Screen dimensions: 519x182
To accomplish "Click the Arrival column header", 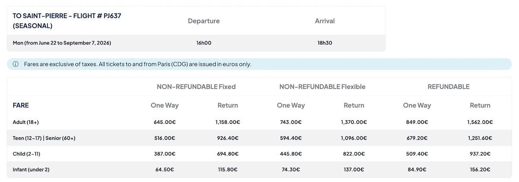I will click(x=325, y=21).
